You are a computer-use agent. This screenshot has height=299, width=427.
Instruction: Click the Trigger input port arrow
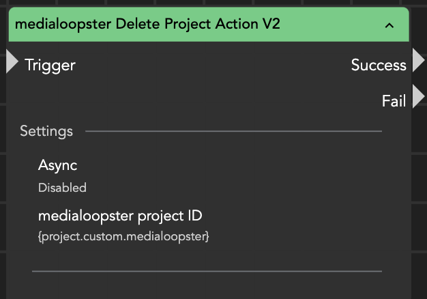(x=12, y=62)
